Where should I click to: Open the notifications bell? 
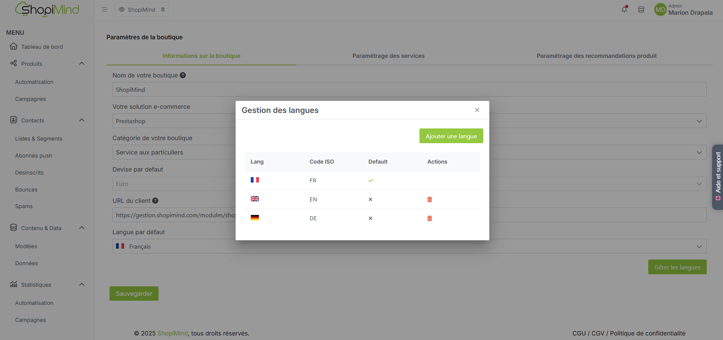(x=624, y=9)
